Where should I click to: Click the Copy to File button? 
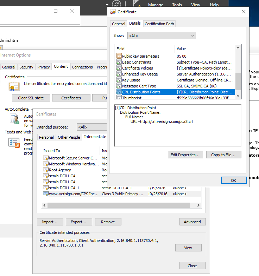pyautogui.click(x=225, y=155)
